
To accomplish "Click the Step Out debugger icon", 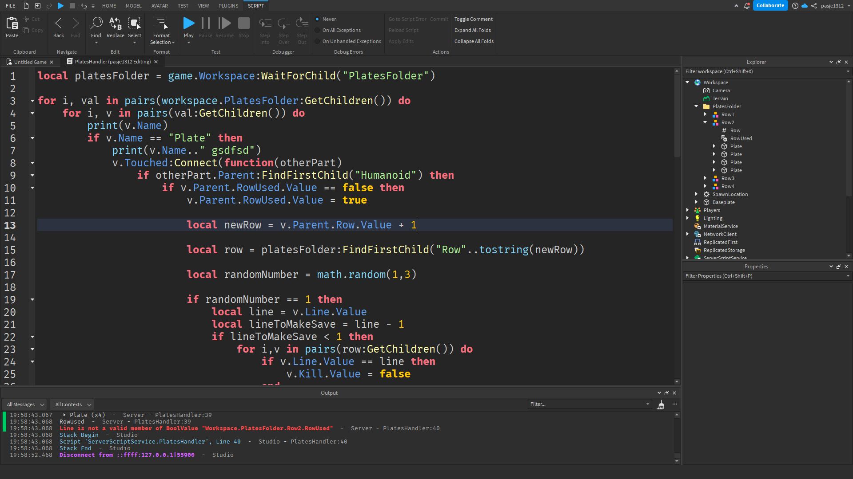I will [302, 23].
